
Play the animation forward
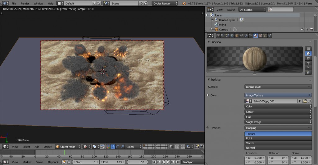(x=168, y=162)
